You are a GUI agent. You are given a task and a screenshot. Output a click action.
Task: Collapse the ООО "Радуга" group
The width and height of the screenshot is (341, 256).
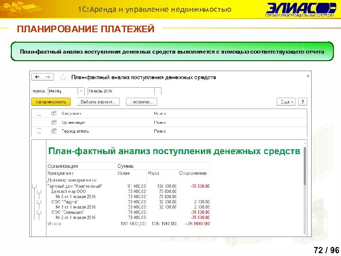click(x=39, y=202)
